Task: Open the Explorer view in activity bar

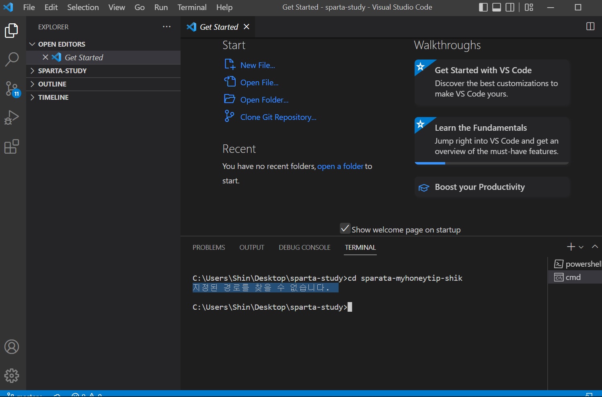Action: [x=11, y=31]
